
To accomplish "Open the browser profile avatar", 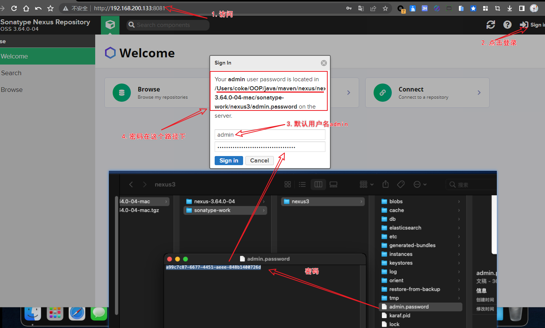I will (x=534, y=8).
